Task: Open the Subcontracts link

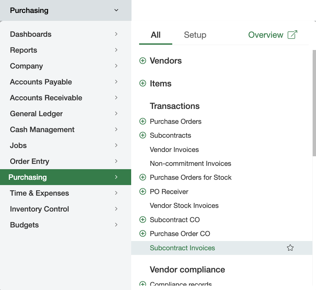Action: pyautogui.click(x=170, y=135)
